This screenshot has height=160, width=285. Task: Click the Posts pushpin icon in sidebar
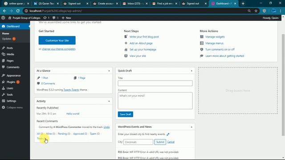(4, 48)
